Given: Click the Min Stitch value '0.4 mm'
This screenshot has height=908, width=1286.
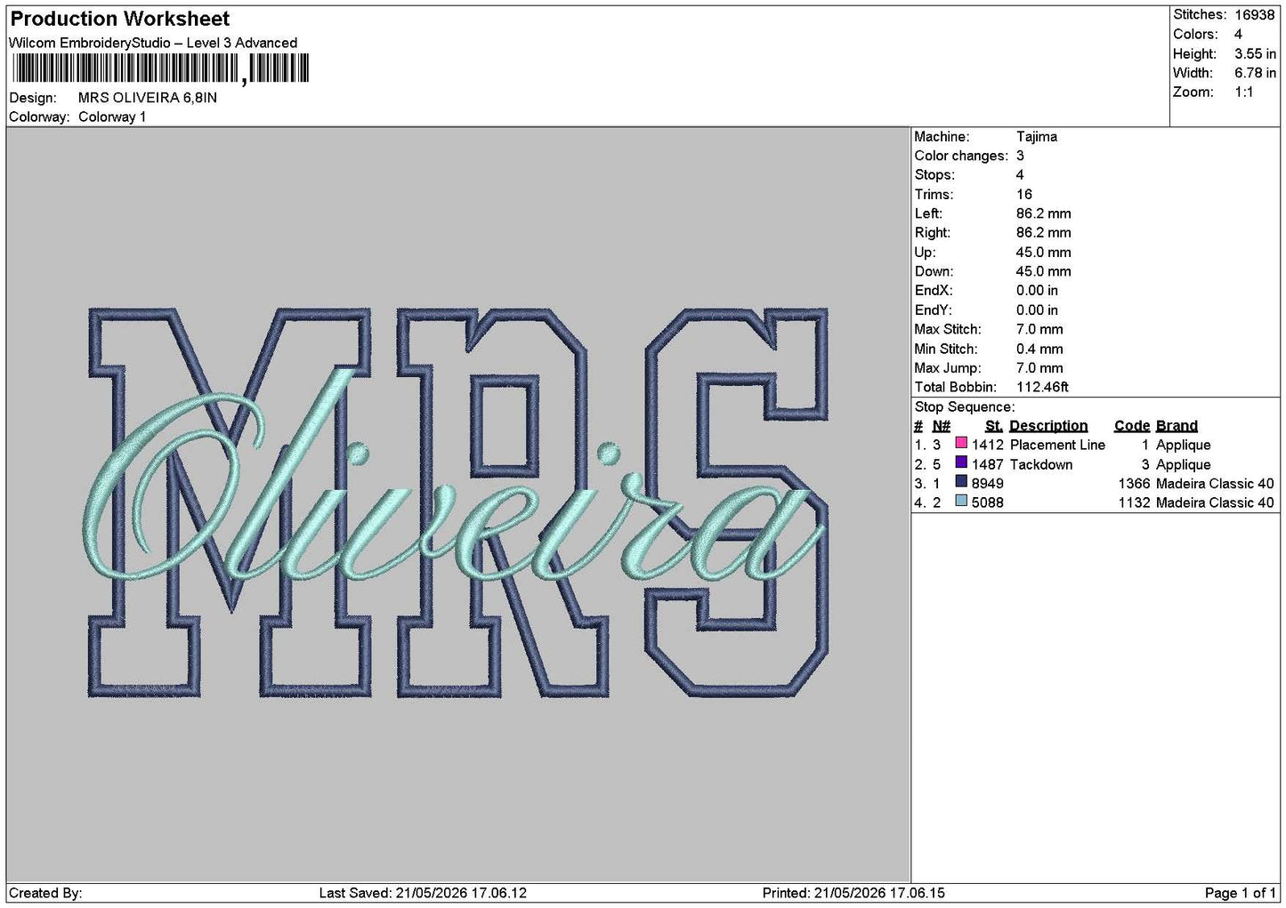Looking at the screenshot, I should point(1039,350).
